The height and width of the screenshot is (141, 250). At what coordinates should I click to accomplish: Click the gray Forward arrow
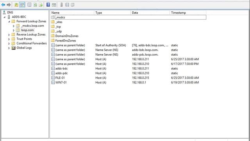(x=9, y=5)
